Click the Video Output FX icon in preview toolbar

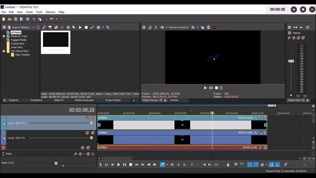point(156,27)
